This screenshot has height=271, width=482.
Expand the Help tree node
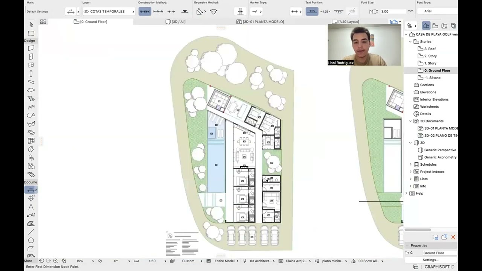[x=406, y=193]
